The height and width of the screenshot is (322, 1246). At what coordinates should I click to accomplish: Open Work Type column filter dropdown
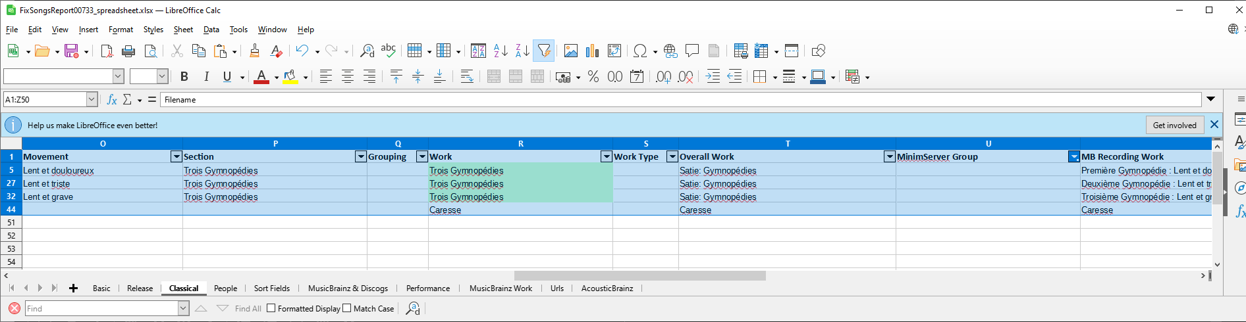(672, 156)
